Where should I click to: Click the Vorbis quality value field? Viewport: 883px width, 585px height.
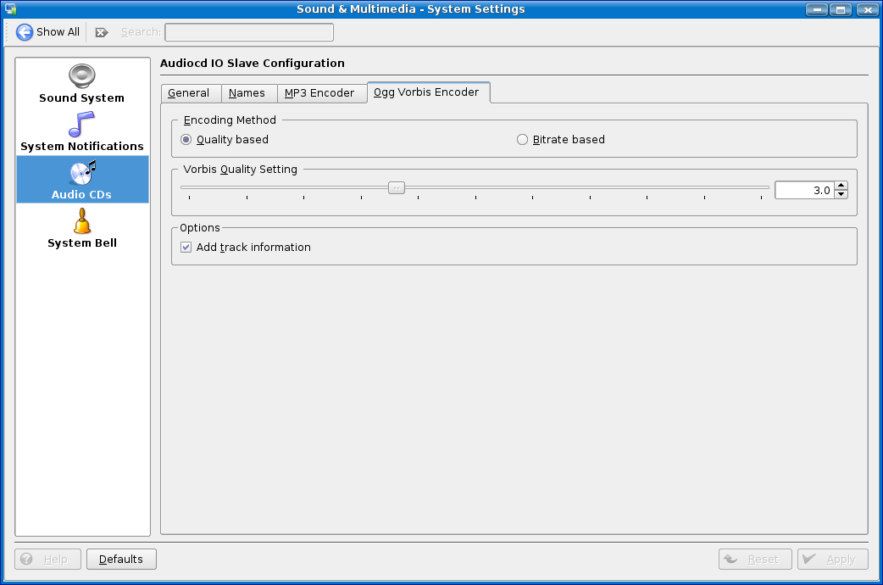[803, 191]
